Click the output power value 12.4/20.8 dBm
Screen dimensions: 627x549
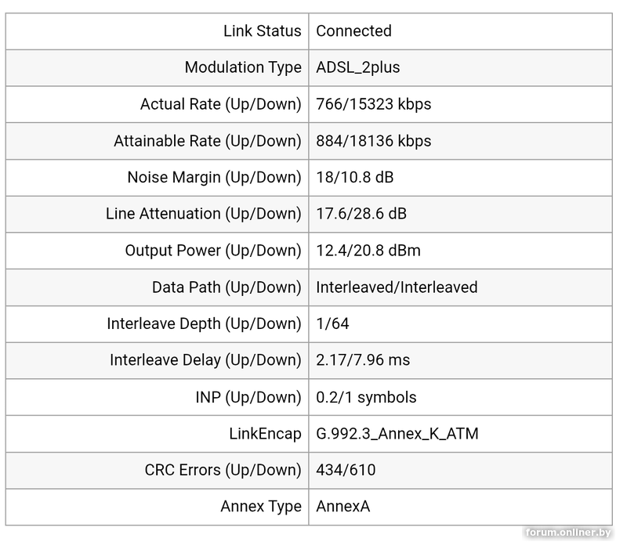(368, 251)
